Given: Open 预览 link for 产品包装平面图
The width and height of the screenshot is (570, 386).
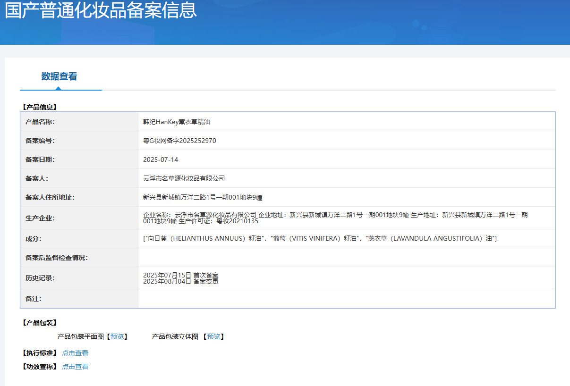Looking at the screenshot, I should tap(117, 336).
